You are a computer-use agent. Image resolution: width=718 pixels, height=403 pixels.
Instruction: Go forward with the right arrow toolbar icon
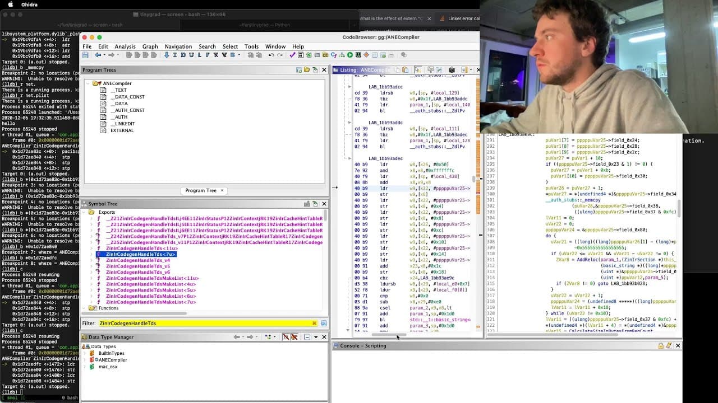[x=111, y=55]
